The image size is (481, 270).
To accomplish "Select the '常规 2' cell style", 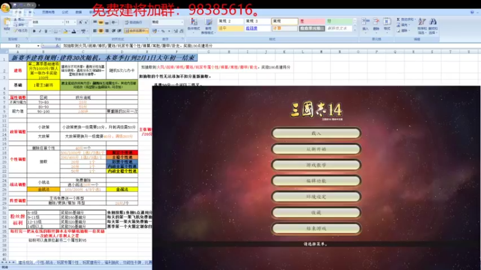I will [230, 21].
